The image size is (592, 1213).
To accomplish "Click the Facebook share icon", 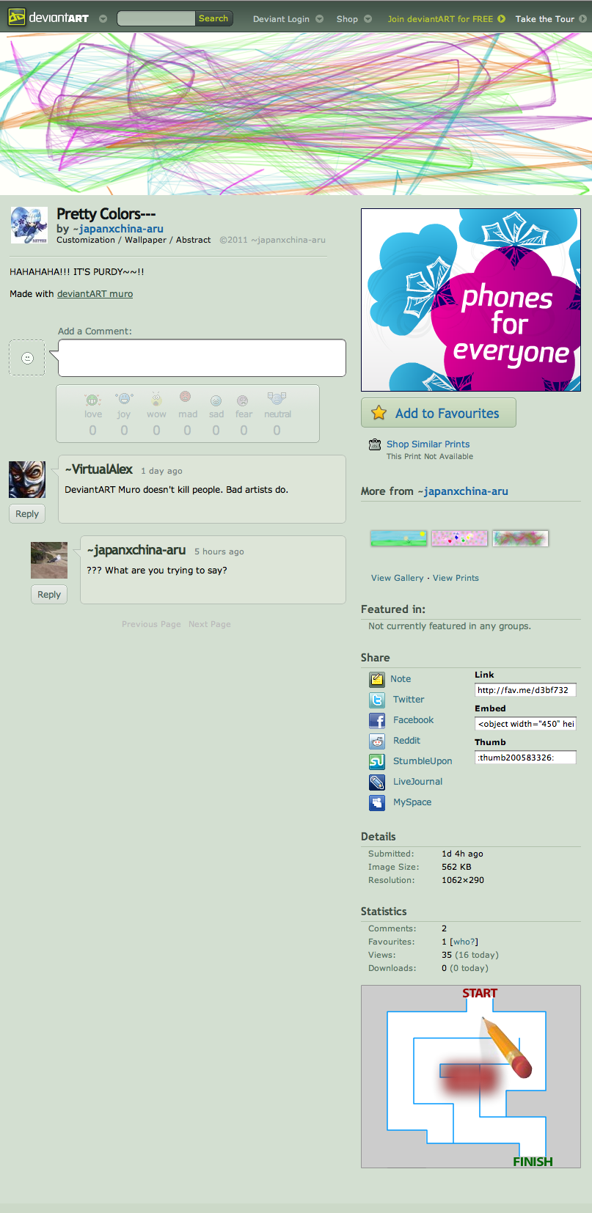I will point(376,720).
